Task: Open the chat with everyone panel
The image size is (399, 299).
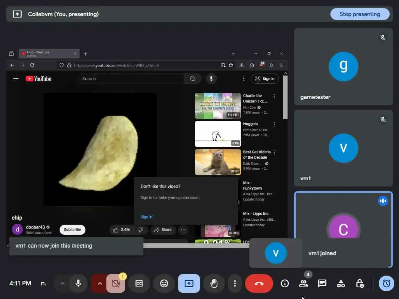Action: (x=322, y=283)
